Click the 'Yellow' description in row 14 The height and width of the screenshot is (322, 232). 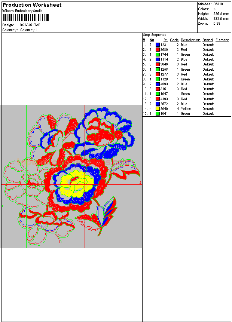[x=186, y=109]
